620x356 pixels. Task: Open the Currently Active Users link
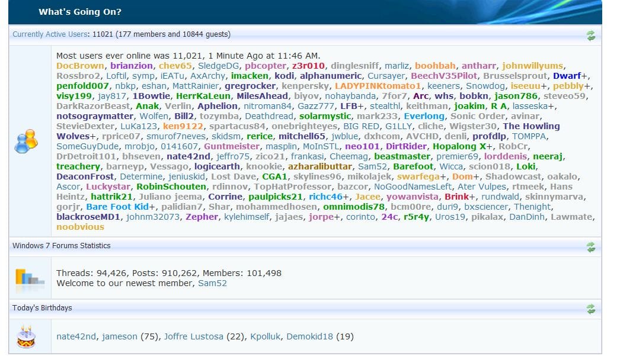point(50,34)
